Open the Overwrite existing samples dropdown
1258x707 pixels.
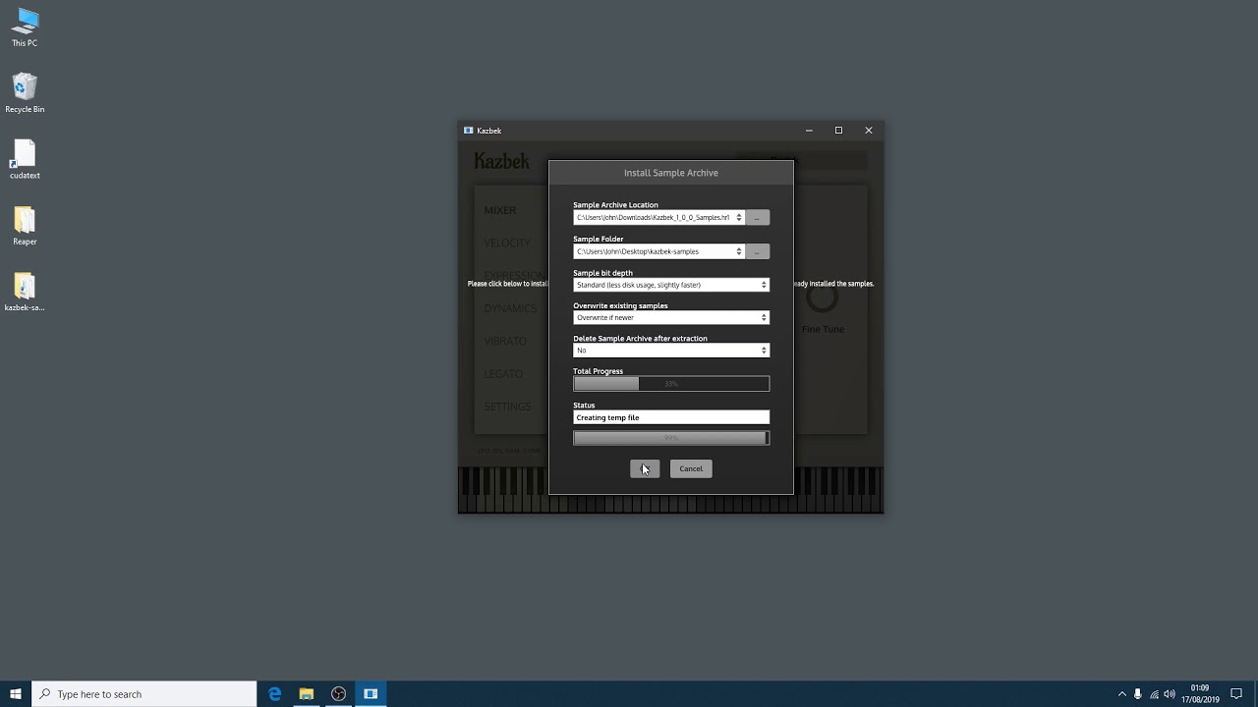[671, 317]
